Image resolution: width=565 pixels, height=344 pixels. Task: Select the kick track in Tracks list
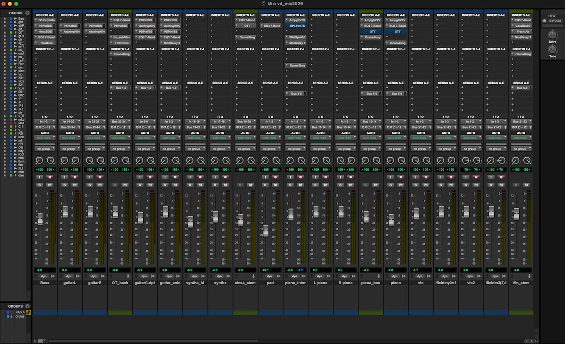21,137
